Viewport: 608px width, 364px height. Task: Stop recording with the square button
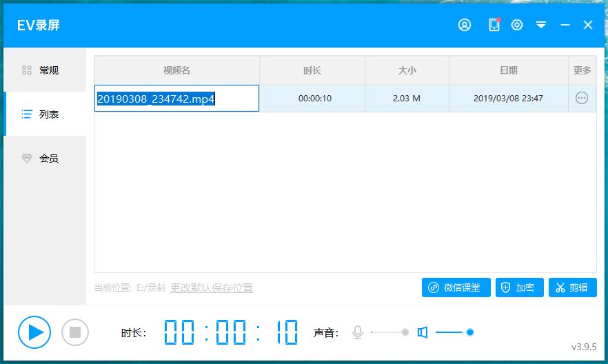pyautogui.click(x=75, y=332)
